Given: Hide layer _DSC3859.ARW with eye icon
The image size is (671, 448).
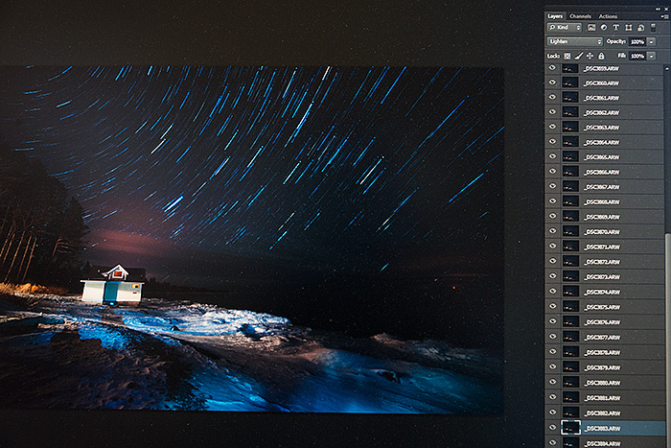Looking at the screenshot, I should (552, 68).
